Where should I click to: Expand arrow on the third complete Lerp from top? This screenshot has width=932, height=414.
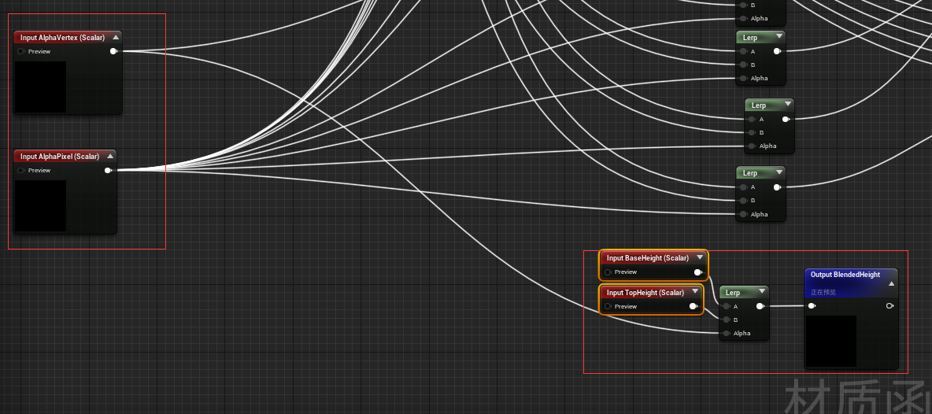pos(779,172)
